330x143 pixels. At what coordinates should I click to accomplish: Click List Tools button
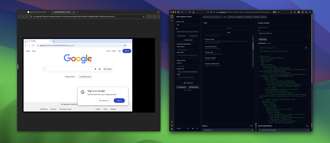(x=229, y=28)
